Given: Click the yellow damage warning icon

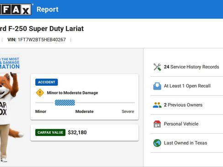Looking at the screenshot, I should [x=40, y=93].
